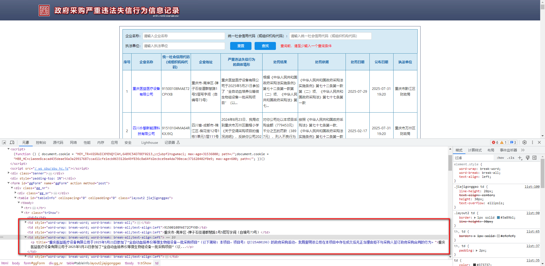Viewport: 545px width, 266px height.
Task: Click the #cfcfcf color swatch
Action: click(x=498, y=236)
